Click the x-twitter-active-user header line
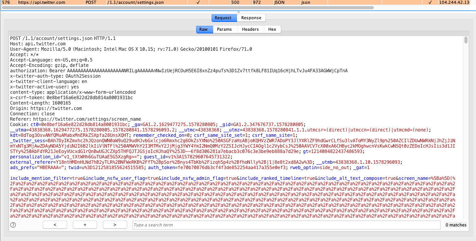Image resolution: width=476 pixels, height=241 pixels. 44,87
